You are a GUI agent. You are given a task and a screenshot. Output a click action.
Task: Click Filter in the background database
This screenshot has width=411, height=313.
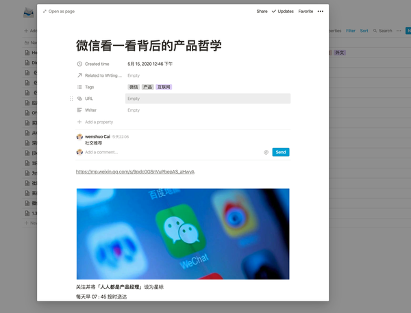[351, 31]
